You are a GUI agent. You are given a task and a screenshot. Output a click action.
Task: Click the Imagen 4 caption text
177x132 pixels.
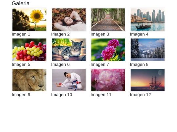tap(139, 34)
